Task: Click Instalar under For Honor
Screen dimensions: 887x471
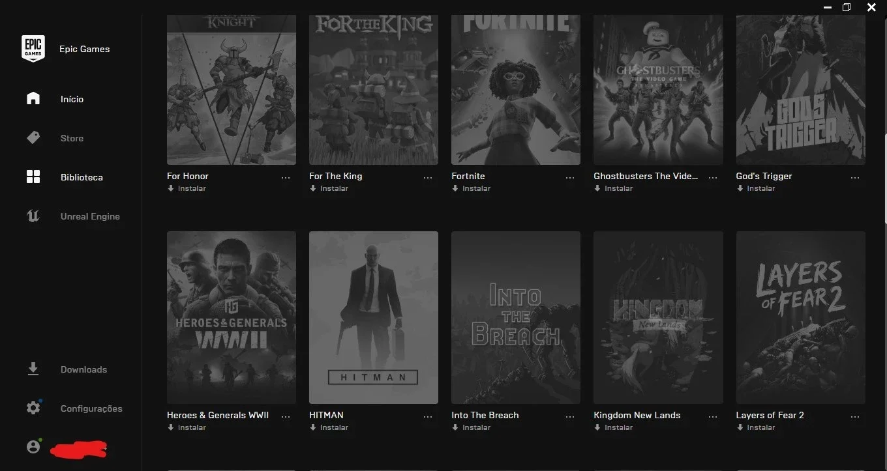Action: tap(192, 188)
